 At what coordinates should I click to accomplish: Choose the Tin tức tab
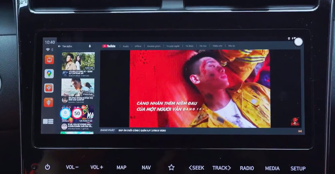(x=203, y=46)
